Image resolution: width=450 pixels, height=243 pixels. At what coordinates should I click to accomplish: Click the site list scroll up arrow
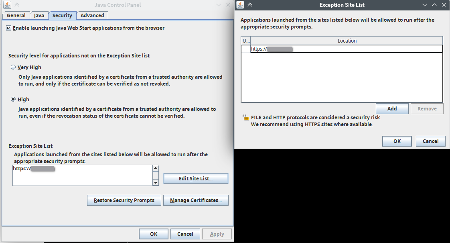(156, 168)
